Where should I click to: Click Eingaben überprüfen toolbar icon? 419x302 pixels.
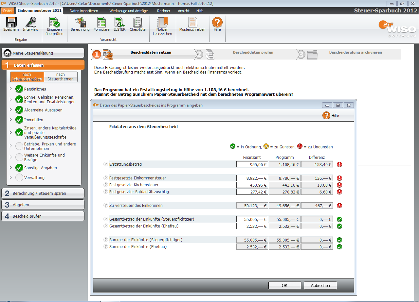(x=54, y=23)
